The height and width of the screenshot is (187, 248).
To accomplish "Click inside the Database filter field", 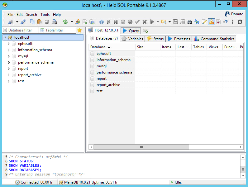I will click(x=21, y=30).
